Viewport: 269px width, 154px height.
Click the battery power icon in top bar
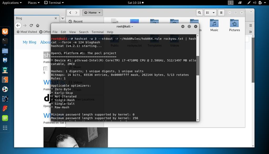260,3
